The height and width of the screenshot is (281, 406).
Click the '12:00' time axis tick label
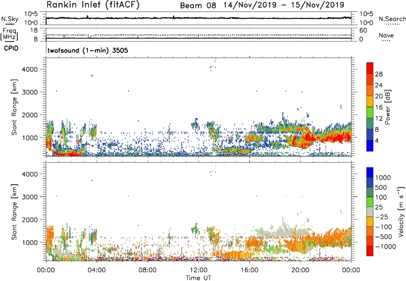(198, 270)
